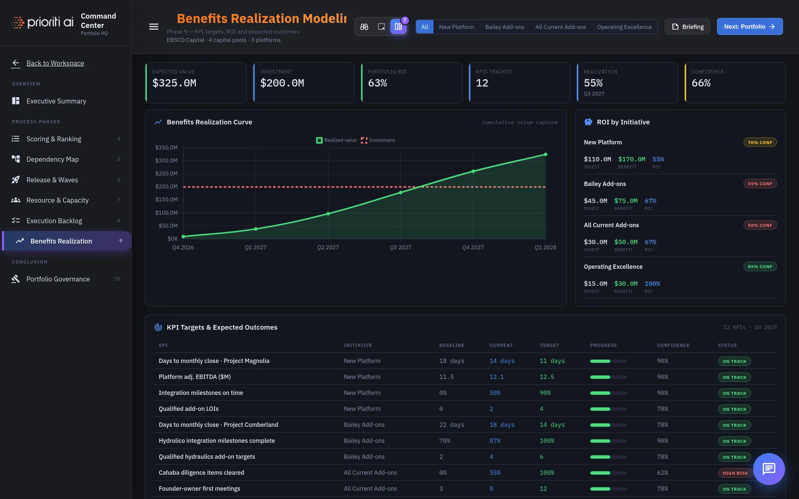
Task: Open Execution Backlog phase
Action: click(x=66, y=221)
